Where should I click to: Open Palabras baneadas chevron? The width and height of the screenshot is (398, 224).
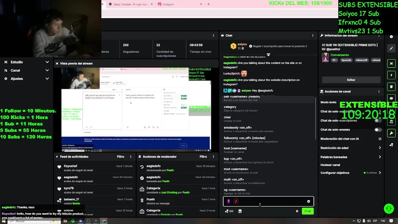380,157
